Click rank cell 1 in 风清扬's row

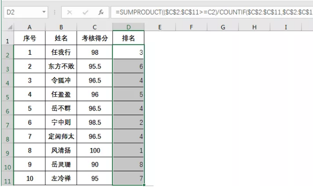pos(128,150)
